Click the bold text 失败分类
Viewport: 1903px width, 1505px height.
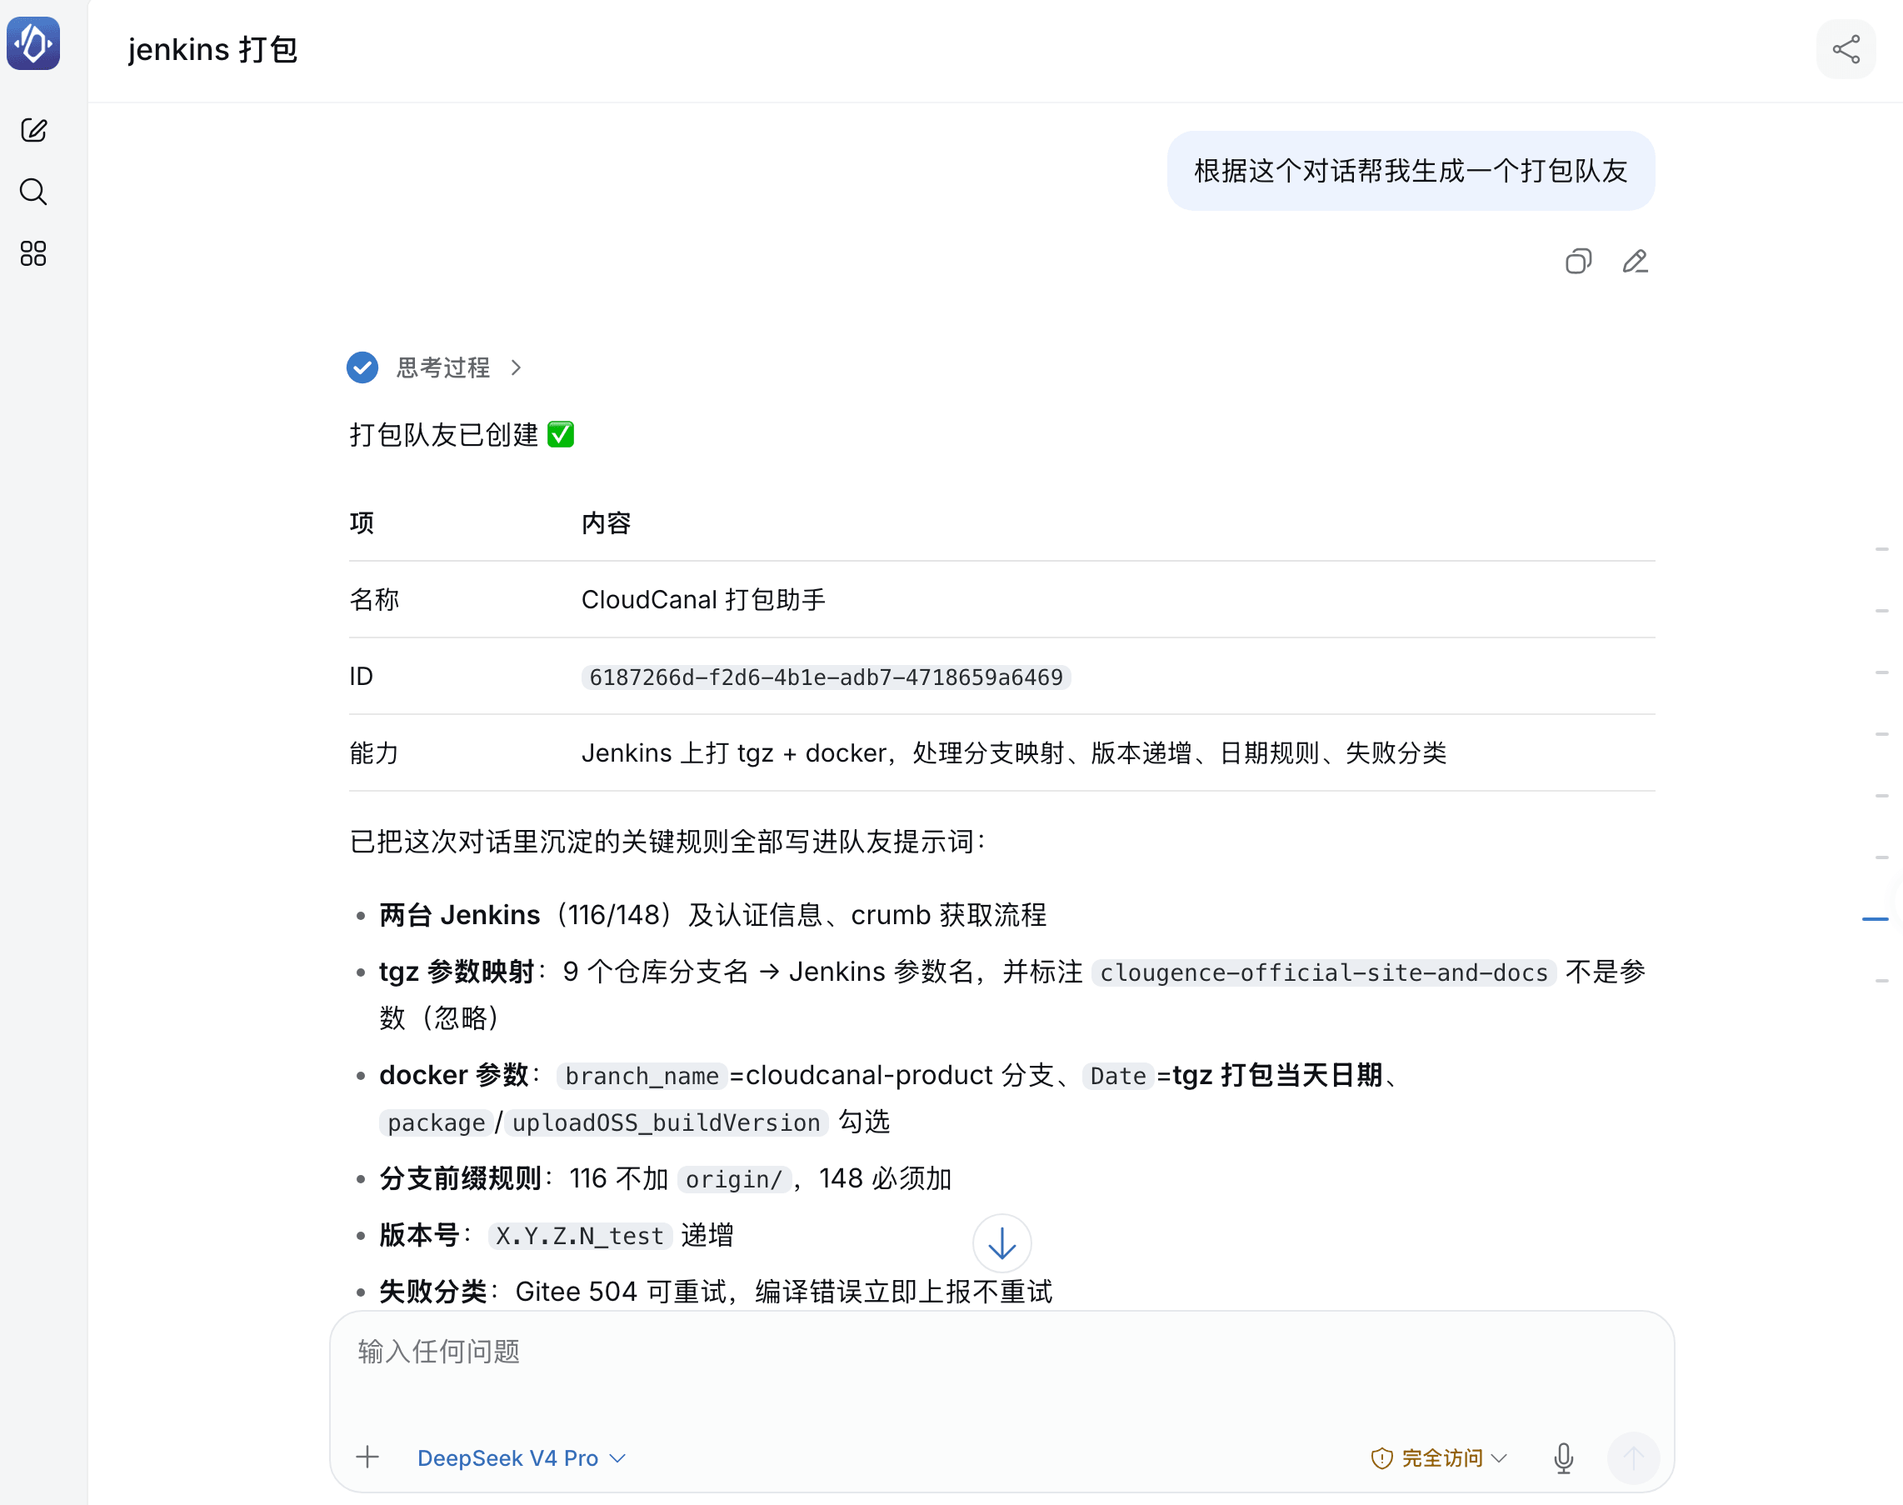pos(433,1291)
